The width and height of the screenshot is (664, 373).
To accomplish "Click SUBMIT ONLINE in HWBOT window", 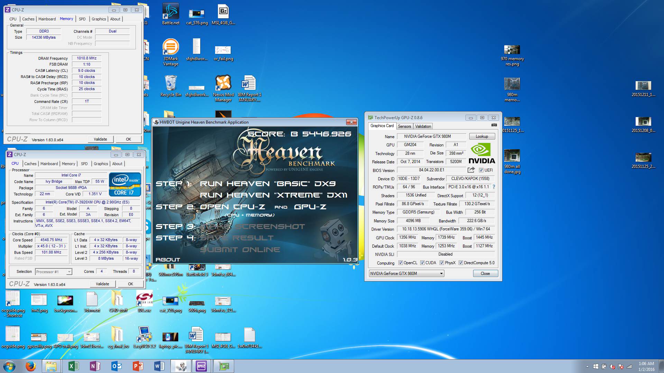I will tap(240, 250).
